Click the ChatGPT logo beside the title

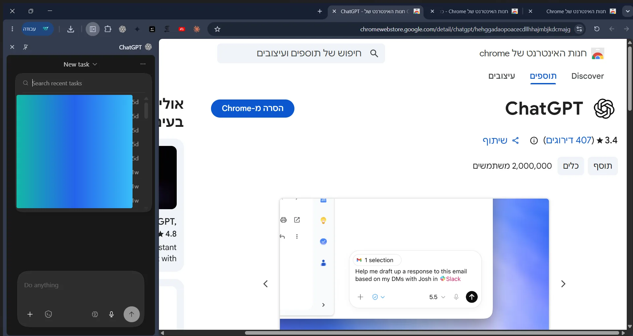point(604,108)
